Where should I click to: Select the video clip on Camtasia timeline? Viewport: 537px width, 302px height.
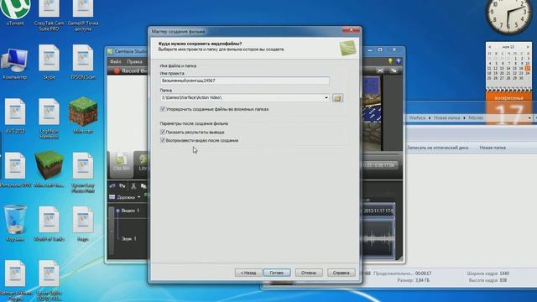point(378,211)
